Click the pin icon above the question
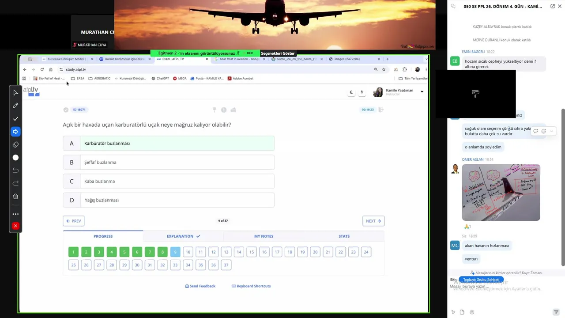The width and height of the screenshot is (565, 318). tap(215, 110)
